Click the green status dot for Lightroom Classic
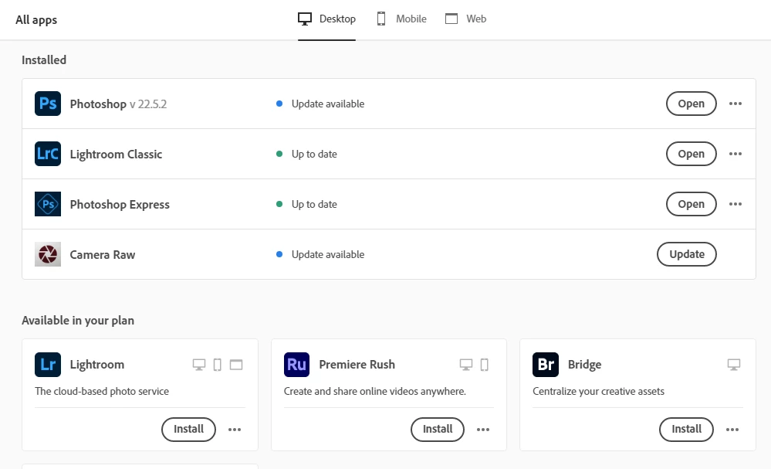The image size is (771, 469). tap(279, 154)
